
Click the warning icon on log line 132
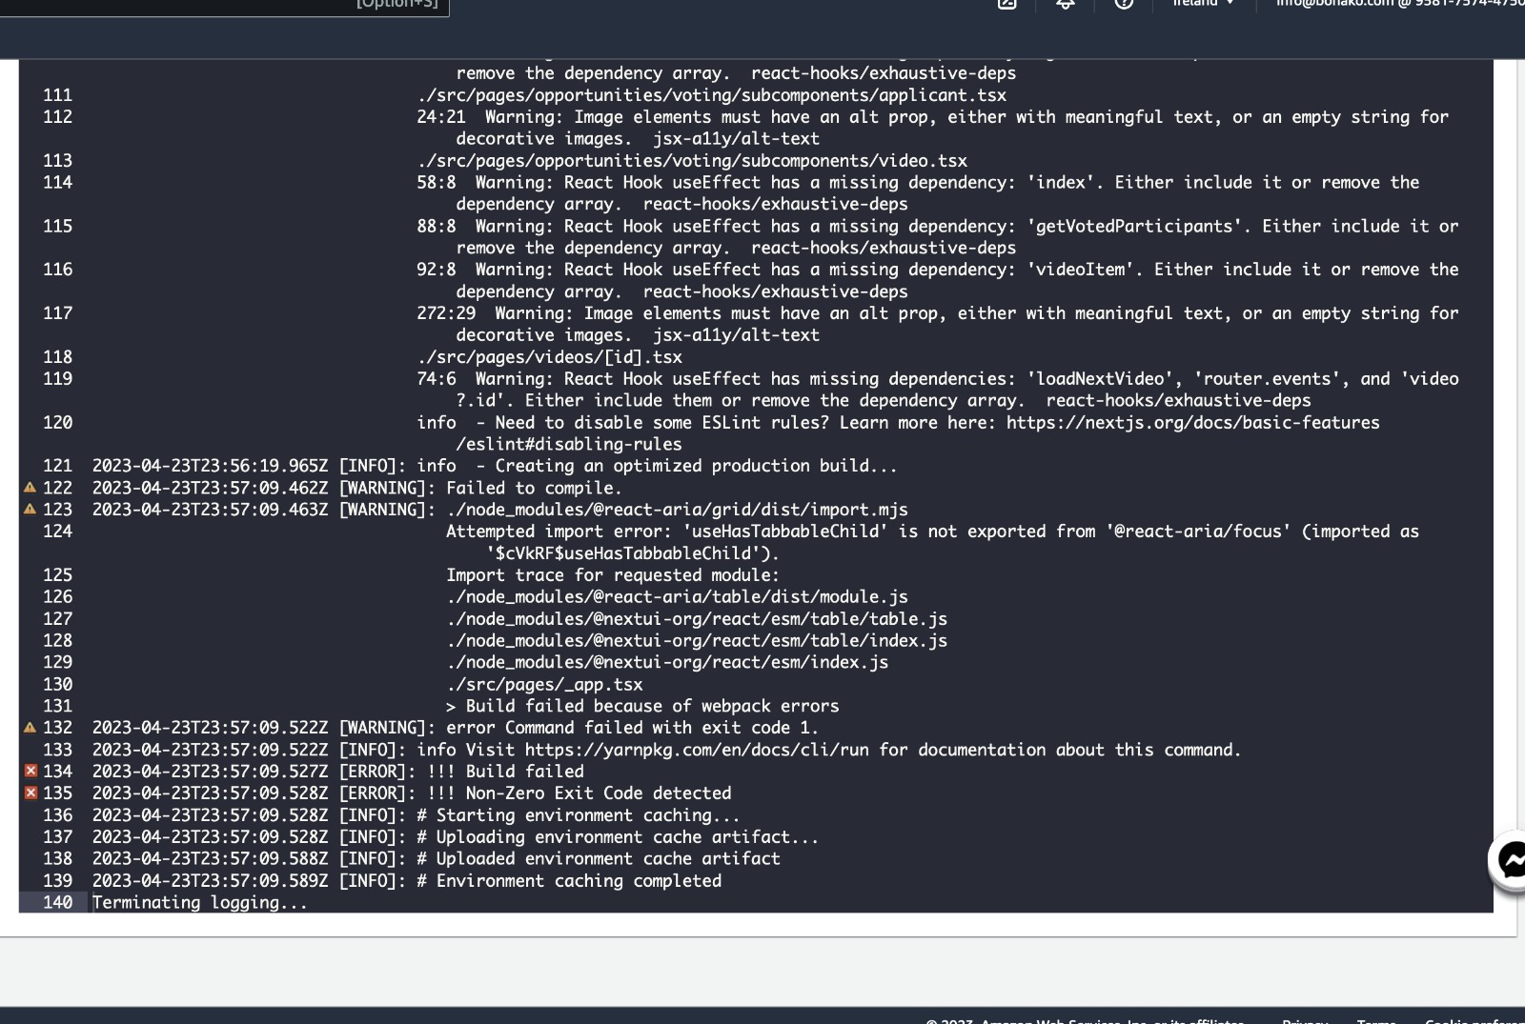pyautogui.click(x=30, y=728)
